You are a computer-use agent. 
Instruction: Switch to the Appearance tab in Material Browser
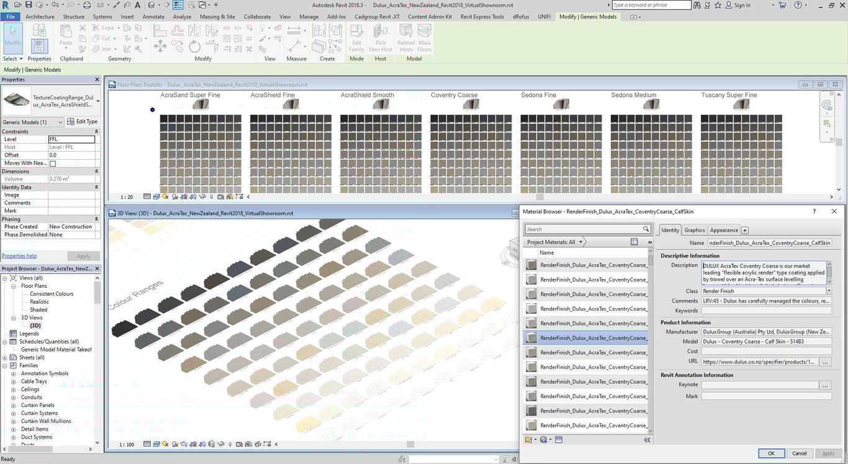pos(724,230)
